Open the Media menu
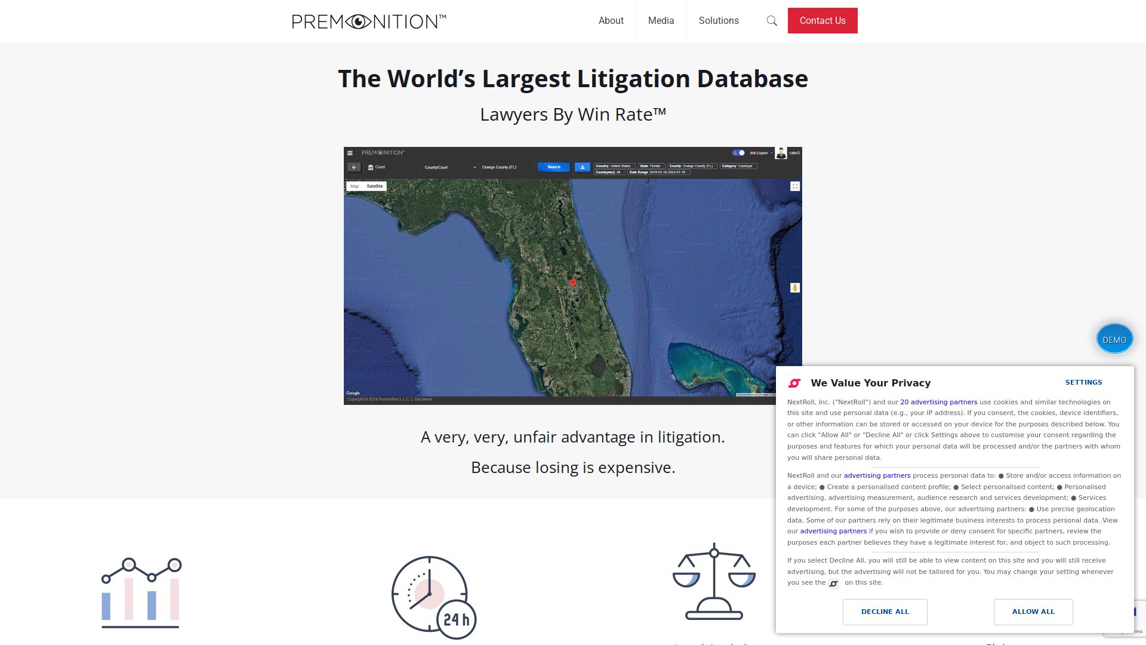This screenshot has width=1146, height=645. 661,21
